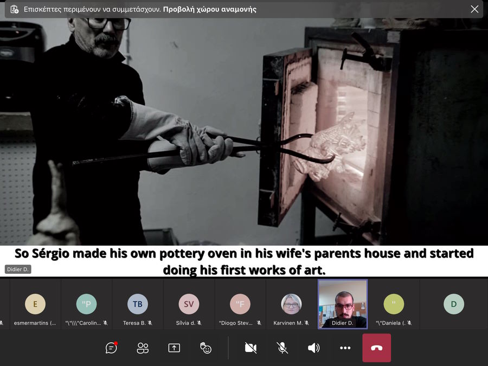Select Teresa B. participant avatar
The height and width of the screenshot is (366, 488).
138,304
